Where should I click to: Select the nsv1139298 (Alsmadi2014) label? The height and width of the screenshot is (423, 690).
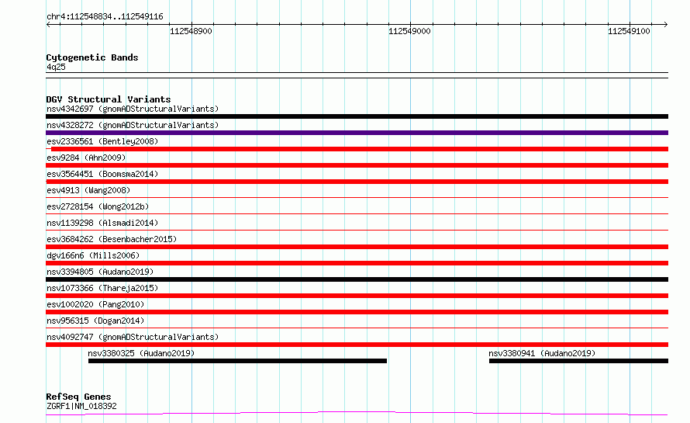[x=102, y=223]
